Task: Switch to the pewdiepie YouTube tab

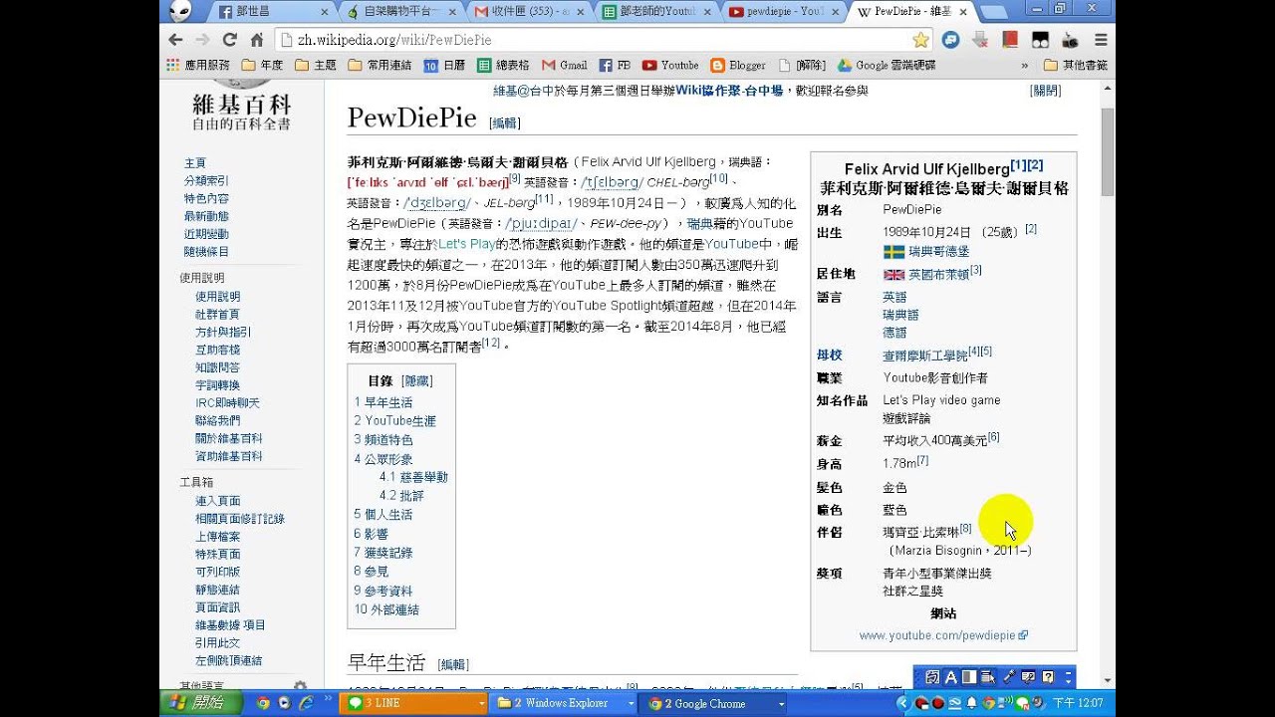Action: [785, 12]
